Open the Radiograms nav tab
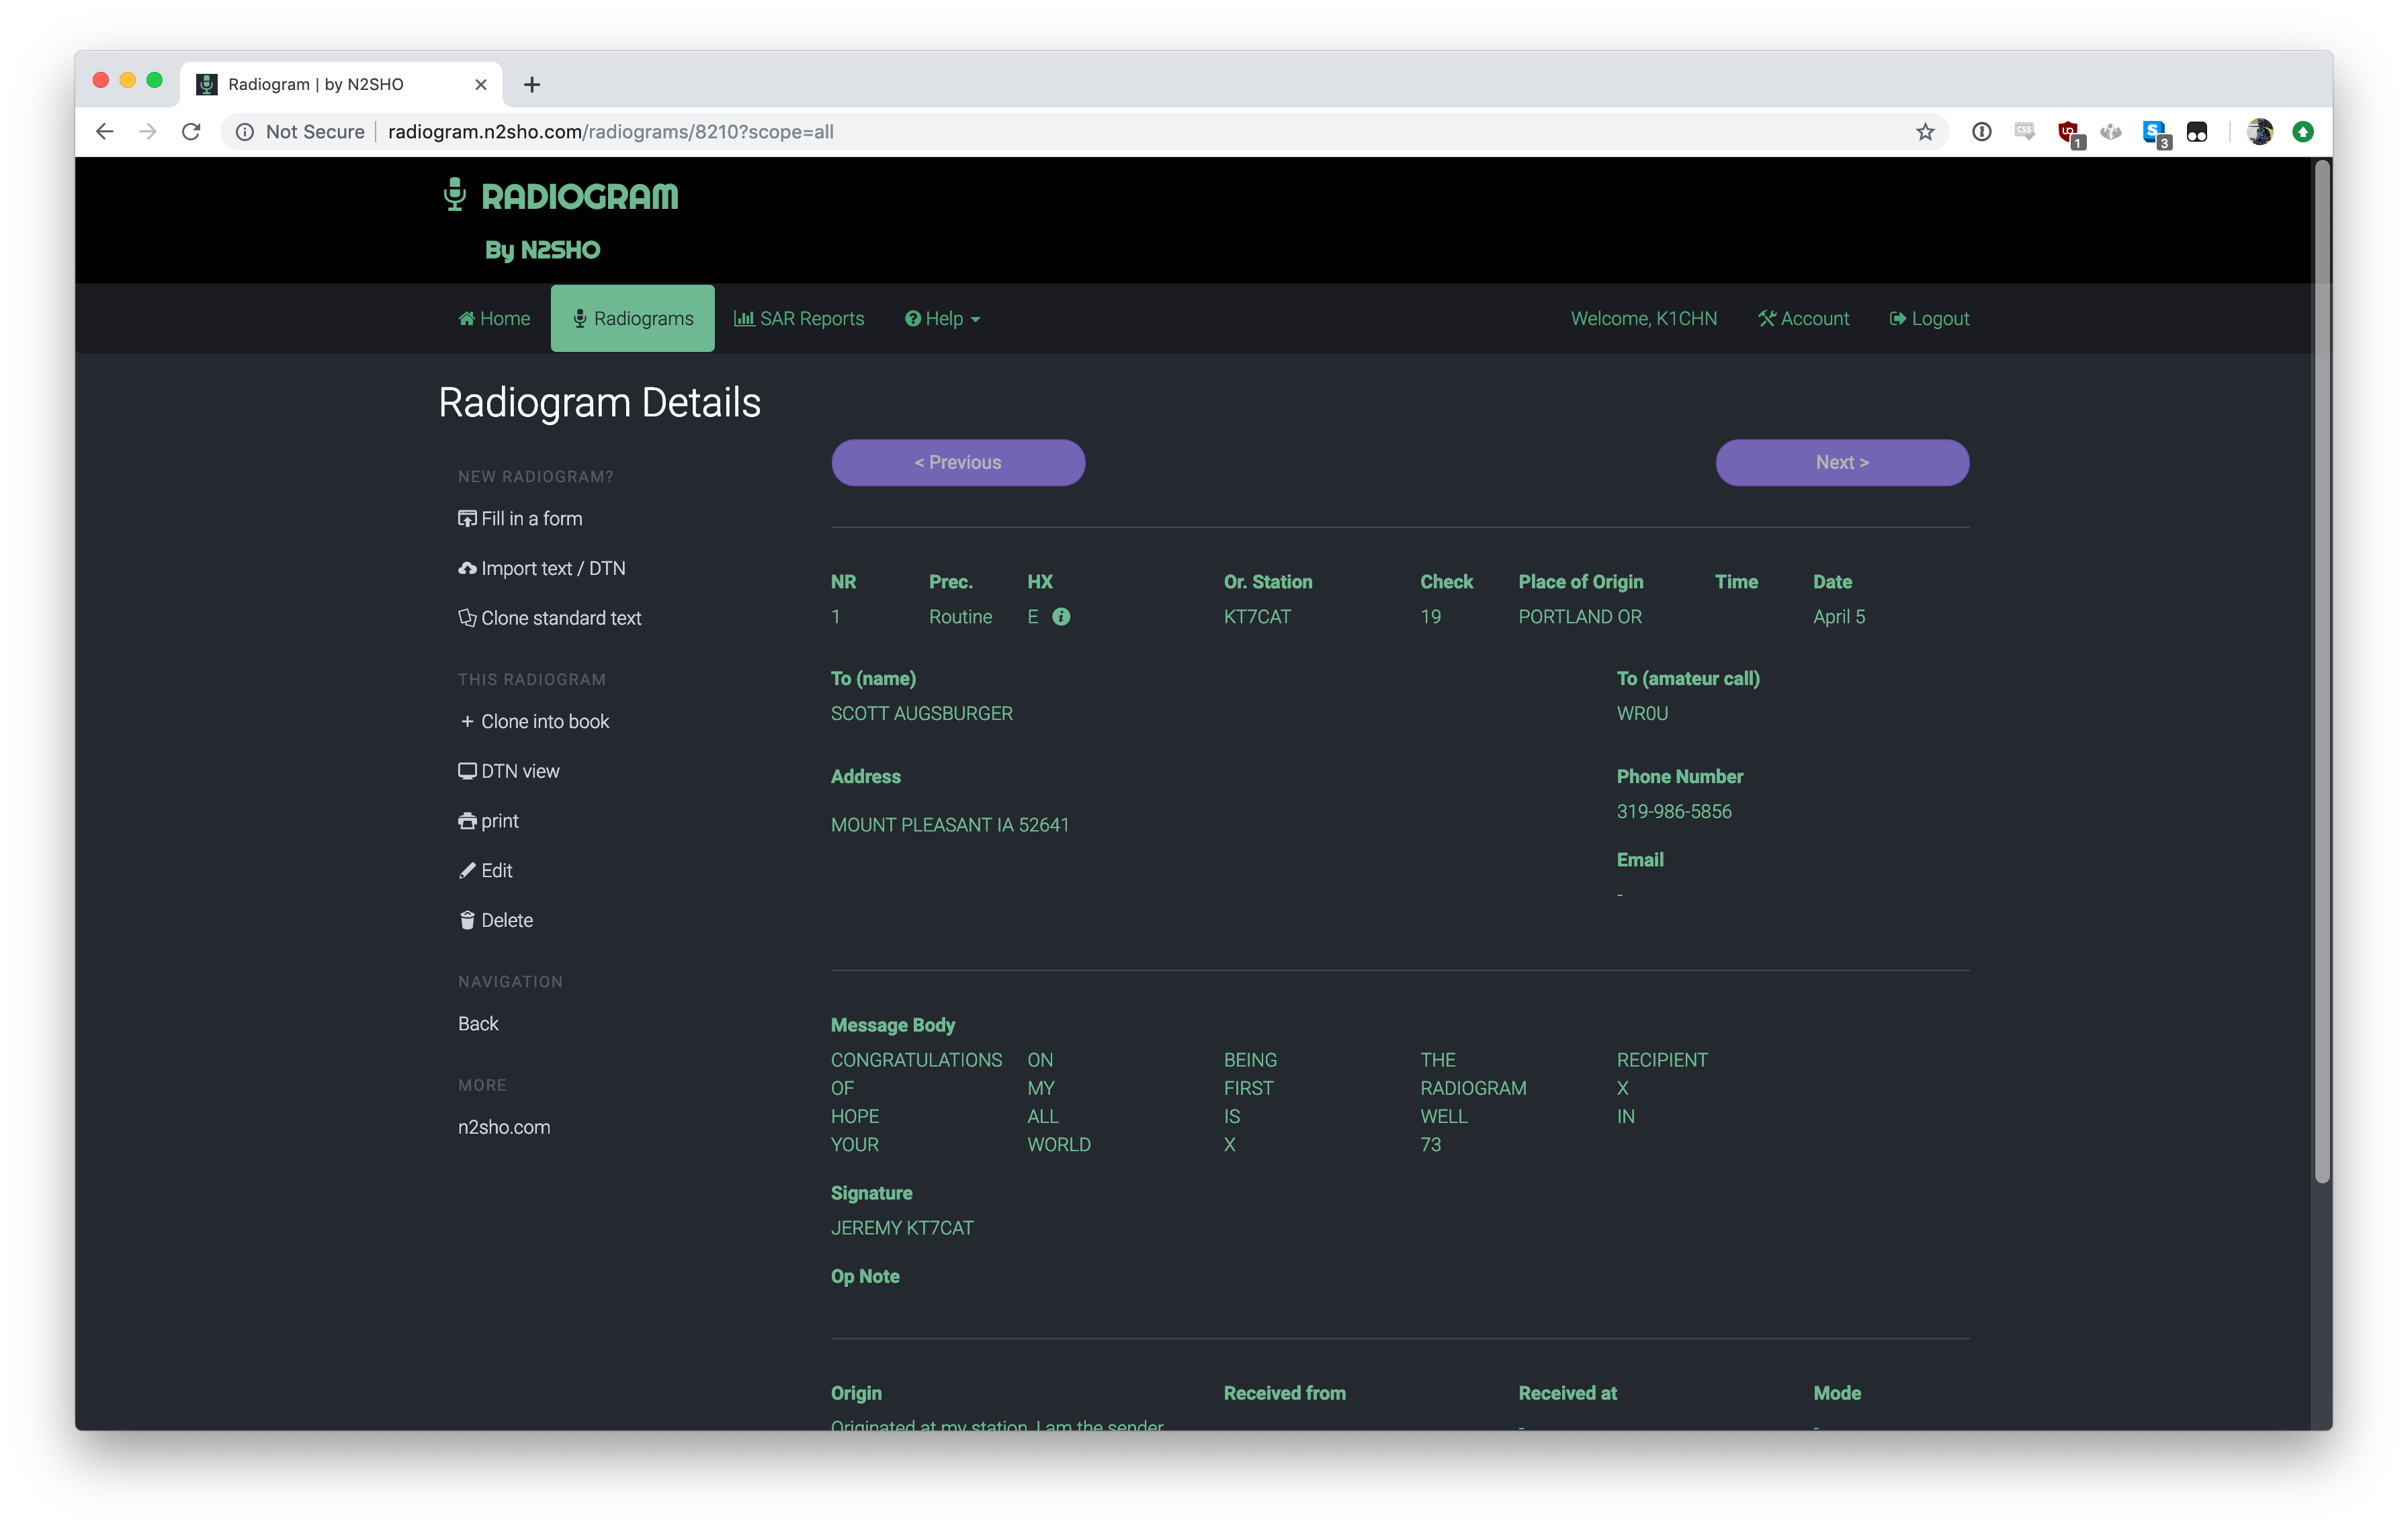This screenshot has height=1530, width=2408. coord(632,318)
